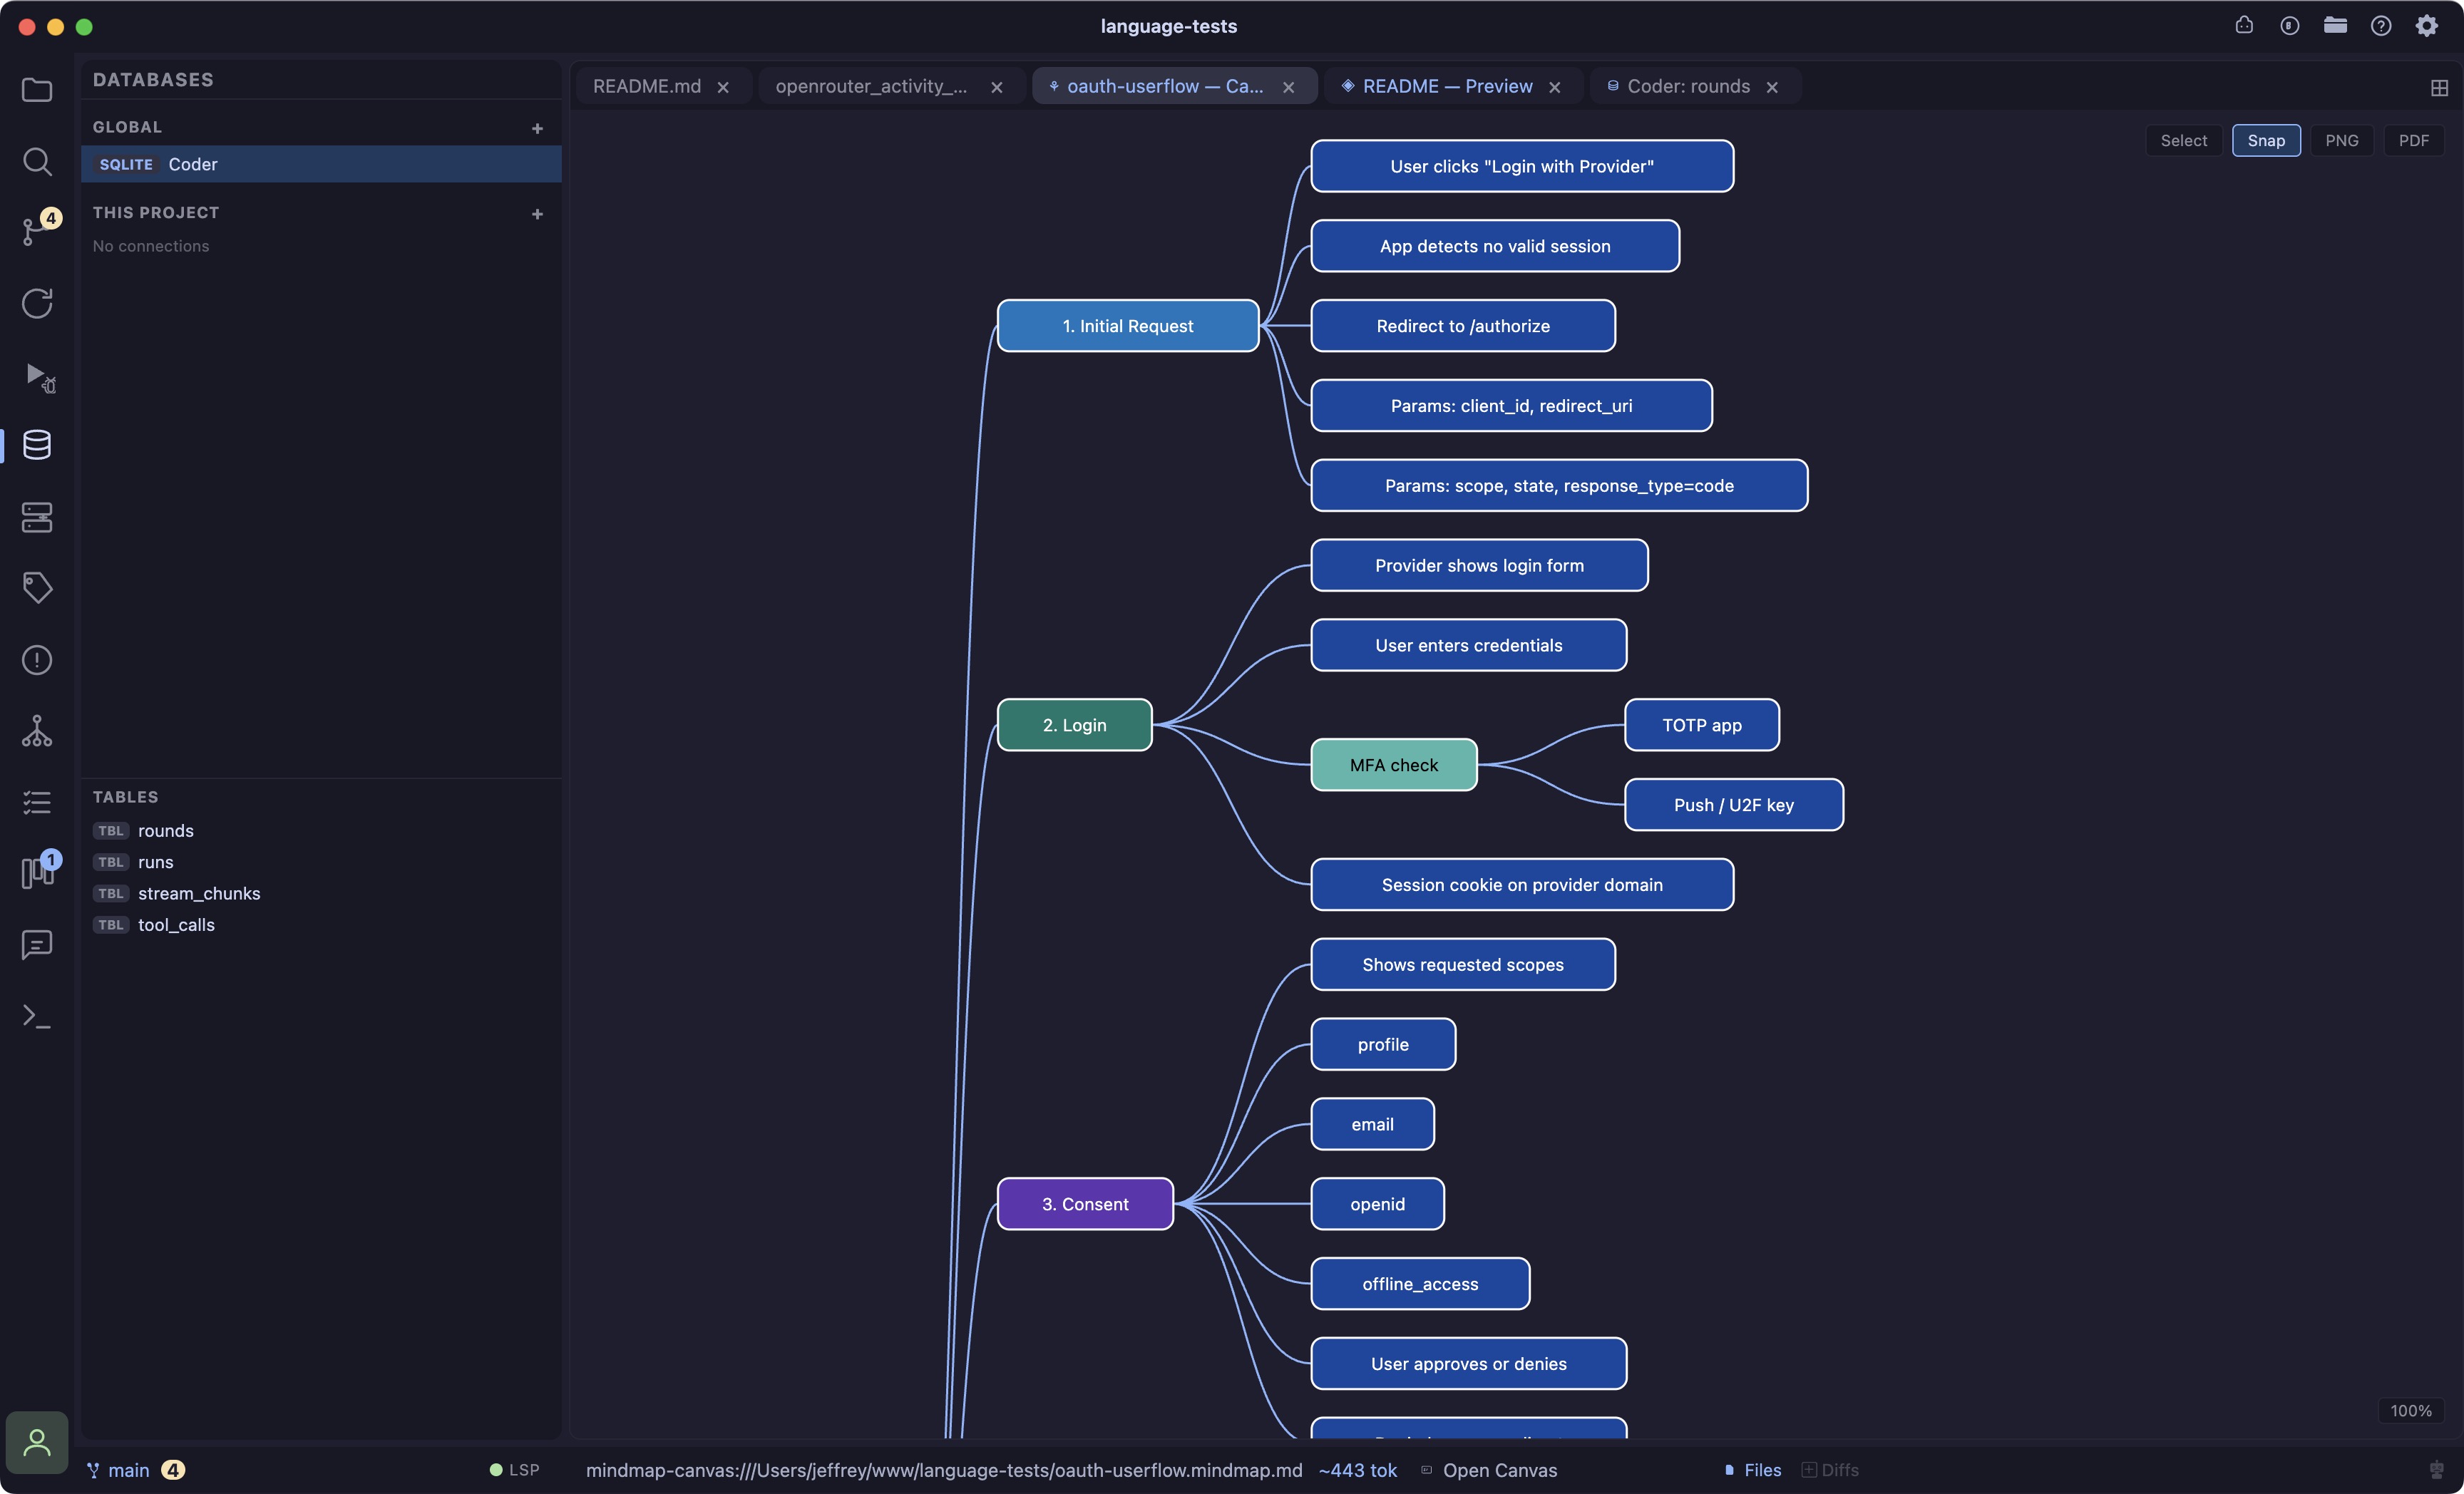The image size is (2464, 1494).
Task: Export the mindmap as PNG
Action: tap(2341, 140)
